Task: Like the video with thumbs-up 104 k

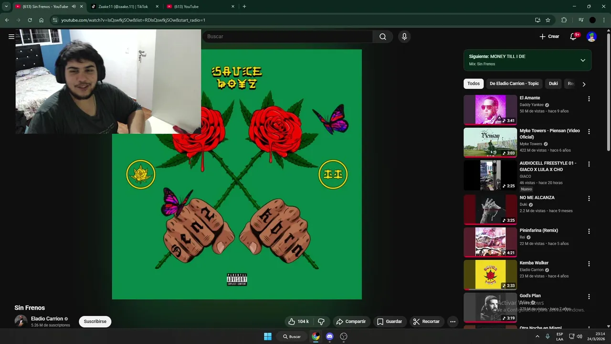Action: coord(298,322)
